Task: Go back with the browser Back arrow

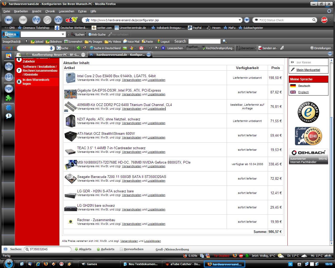Action: click(8, 20)
